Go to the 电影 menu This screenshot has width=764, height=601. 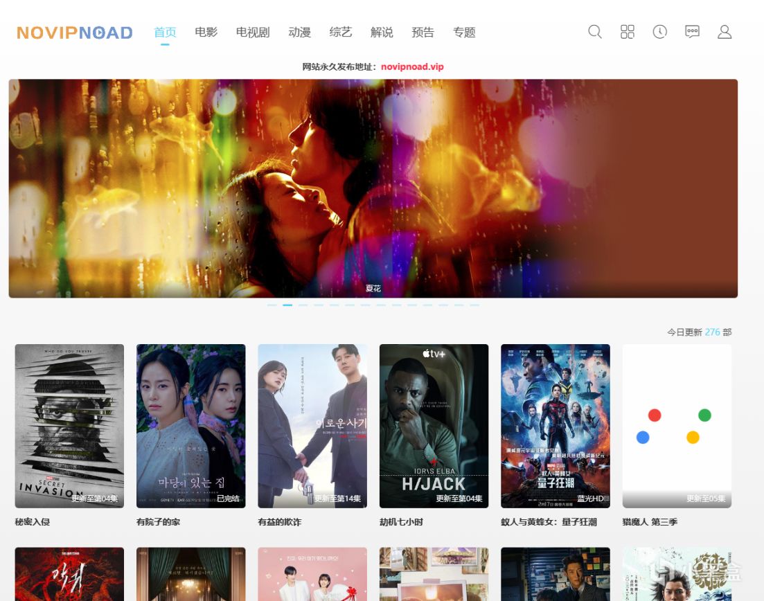(x=206, y=32)
